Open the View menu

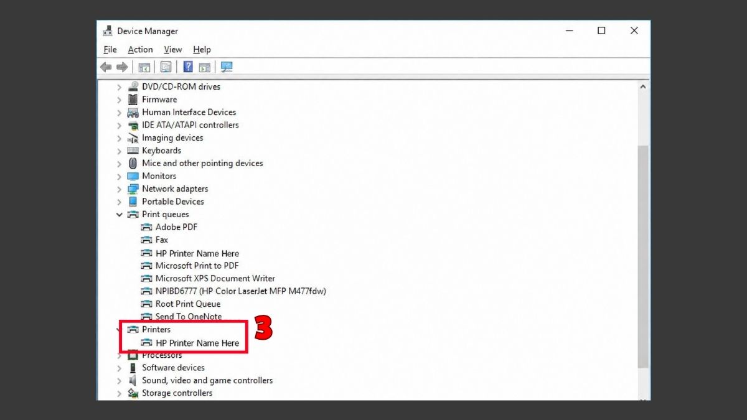[x=173, y=50]
